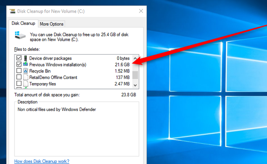
Task: Check the RetailDemo Offline Content checkbox
Action: pos(19,77)
